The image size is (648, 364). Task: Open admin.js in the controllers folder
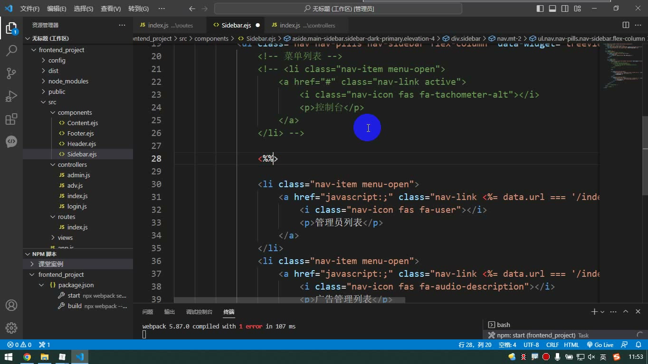[78, 175]
